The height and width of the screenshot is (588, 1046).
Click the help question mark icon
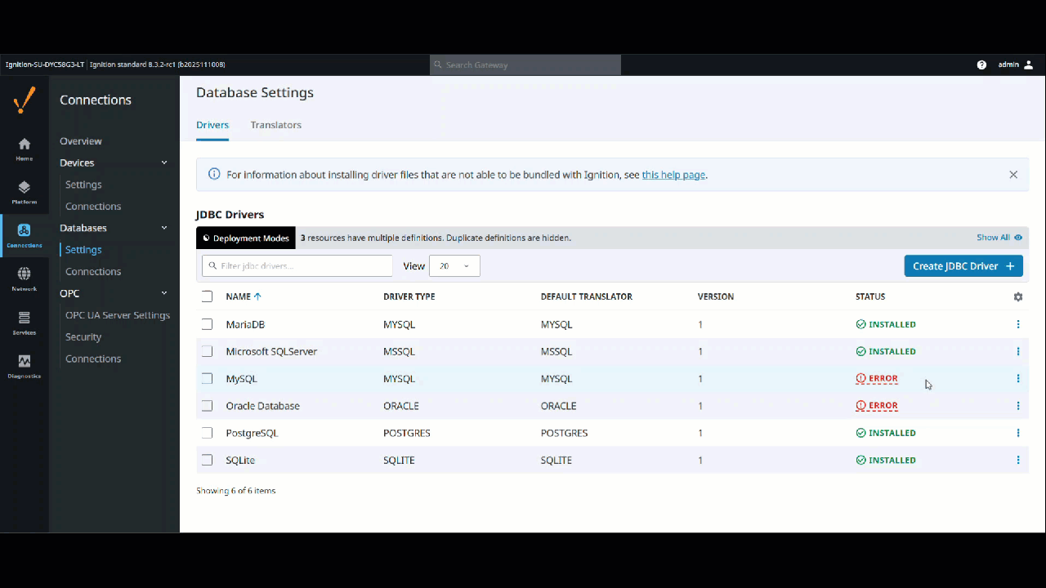[981, 65]
